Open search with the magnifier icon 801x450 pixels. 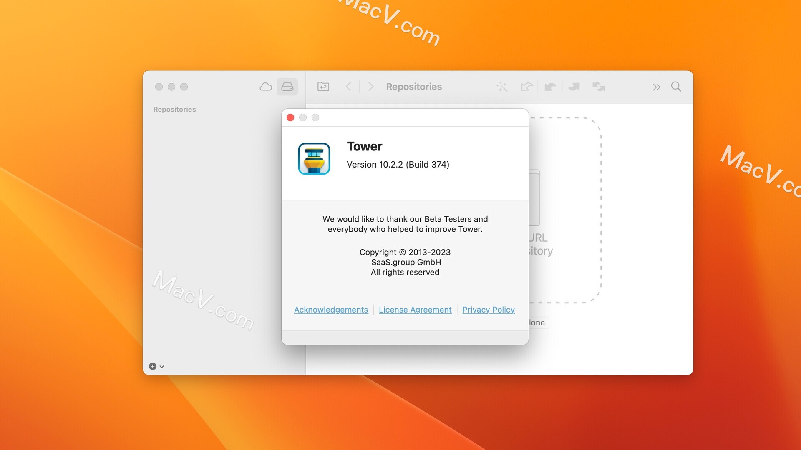(x=676, y=87)
